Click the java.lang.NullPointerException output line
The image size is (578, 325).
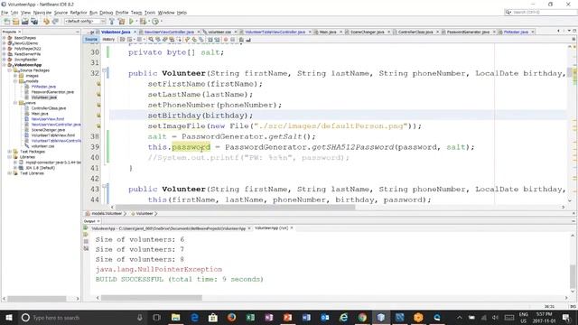point(159,269)
